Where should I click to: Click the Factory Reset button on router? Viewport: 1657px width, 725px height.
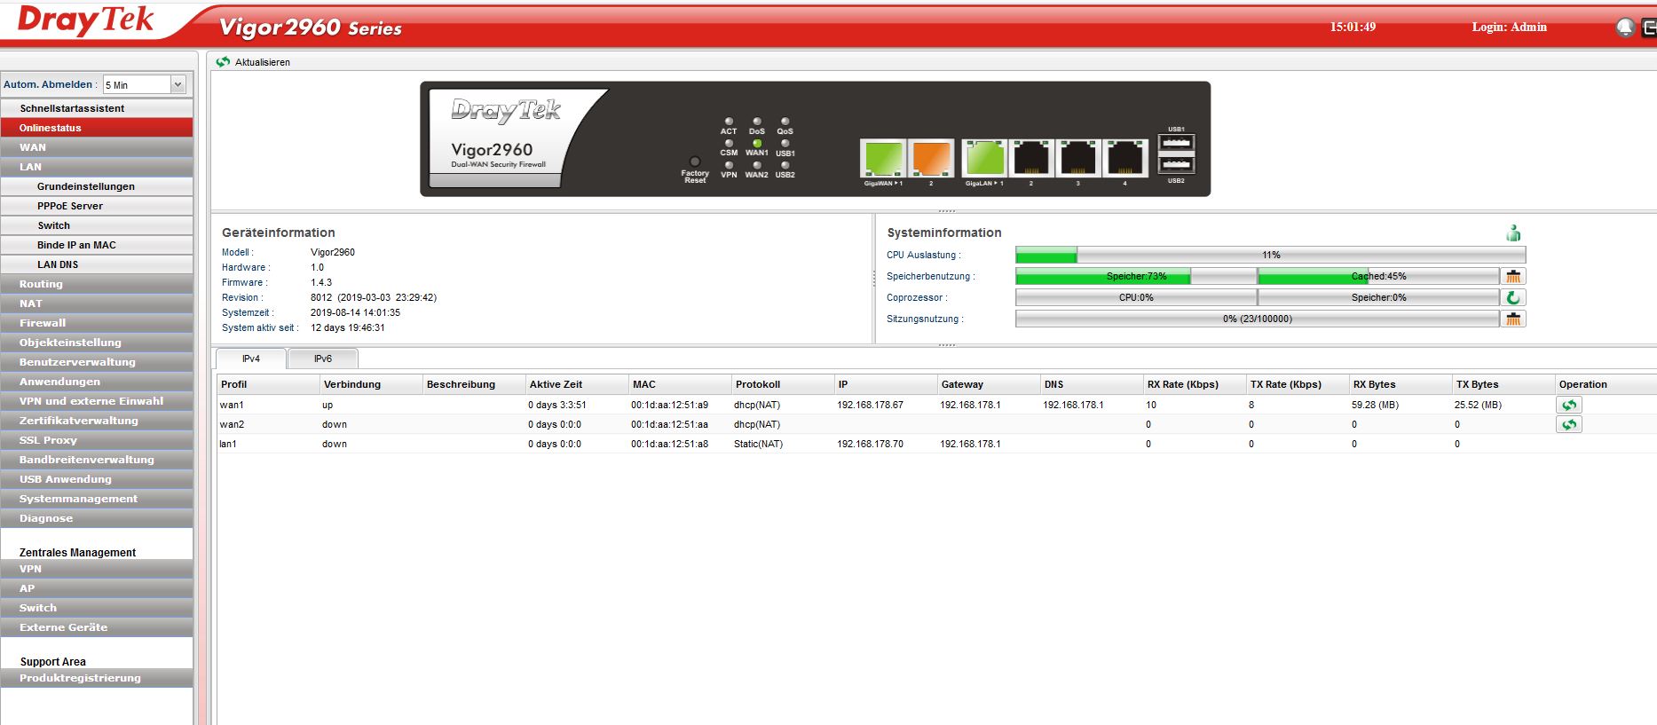695,162
